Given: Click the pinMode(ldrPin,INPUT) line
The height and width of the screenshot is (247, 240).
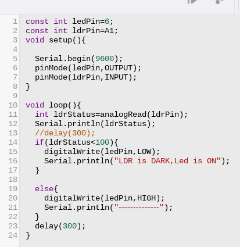Looking at the screenshot, I should point(85,77).
